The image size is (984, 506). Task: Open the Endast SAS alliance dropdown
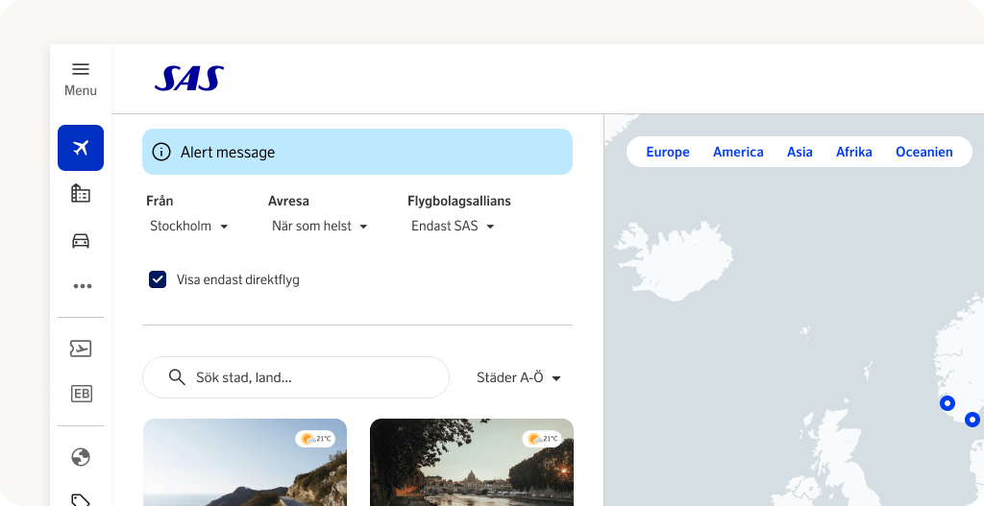pos(453,227)
